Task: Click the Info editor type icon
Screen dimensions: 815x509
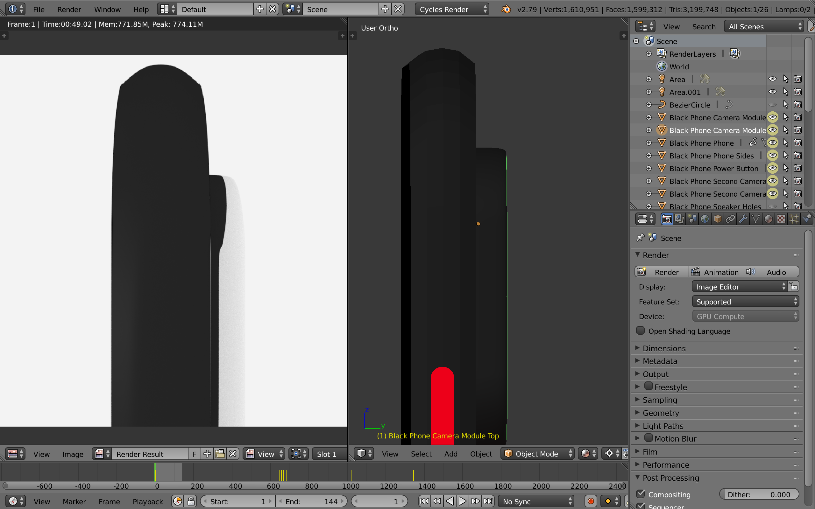Action: (x=16, y=9)
